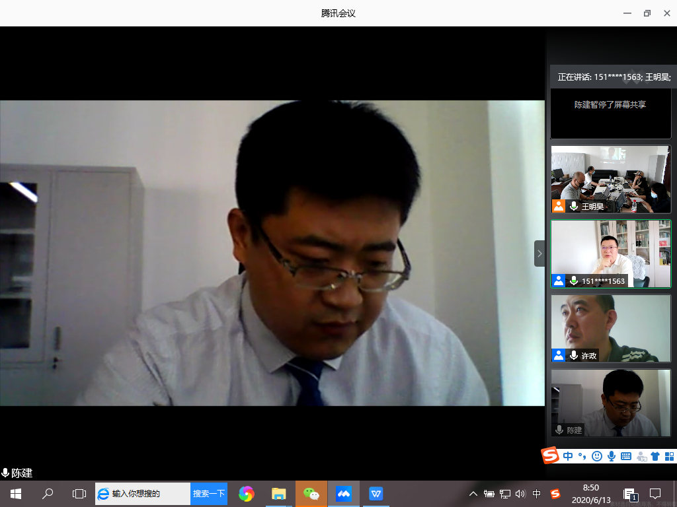Click the blue user avatar icon for 许政
This screenshot has height=507, width=677.
pos(559,356)
